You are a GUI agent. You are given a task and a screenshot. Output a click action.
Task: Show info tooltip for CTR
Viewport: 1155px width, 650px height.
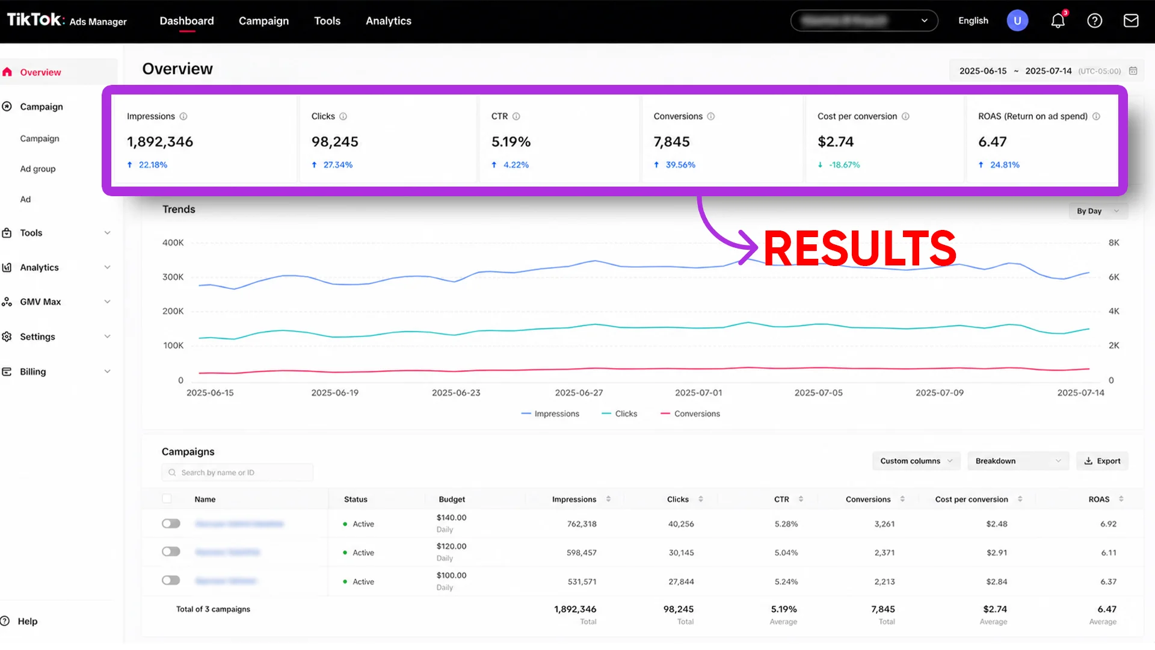[x=516, y=116]
